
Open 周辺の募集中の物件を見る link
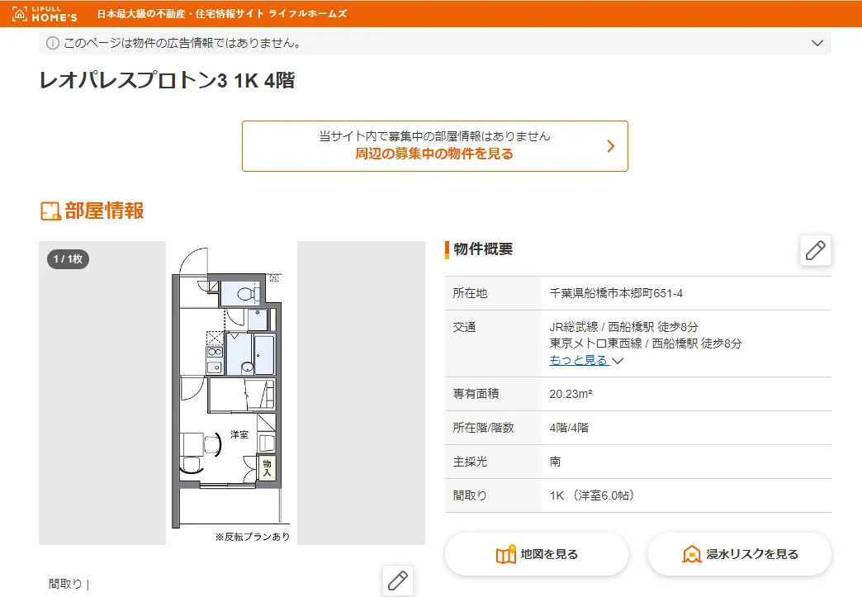pyautogui.click(x=434, y=154)
